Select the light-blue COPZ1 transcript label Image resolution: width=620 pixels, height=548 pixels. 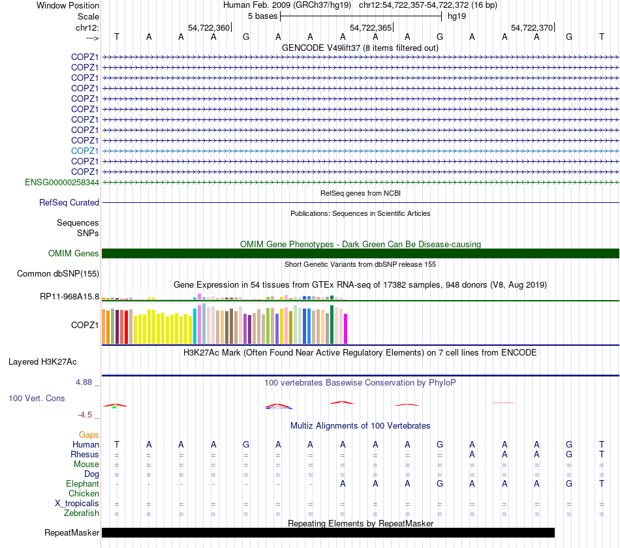(85, 151)
